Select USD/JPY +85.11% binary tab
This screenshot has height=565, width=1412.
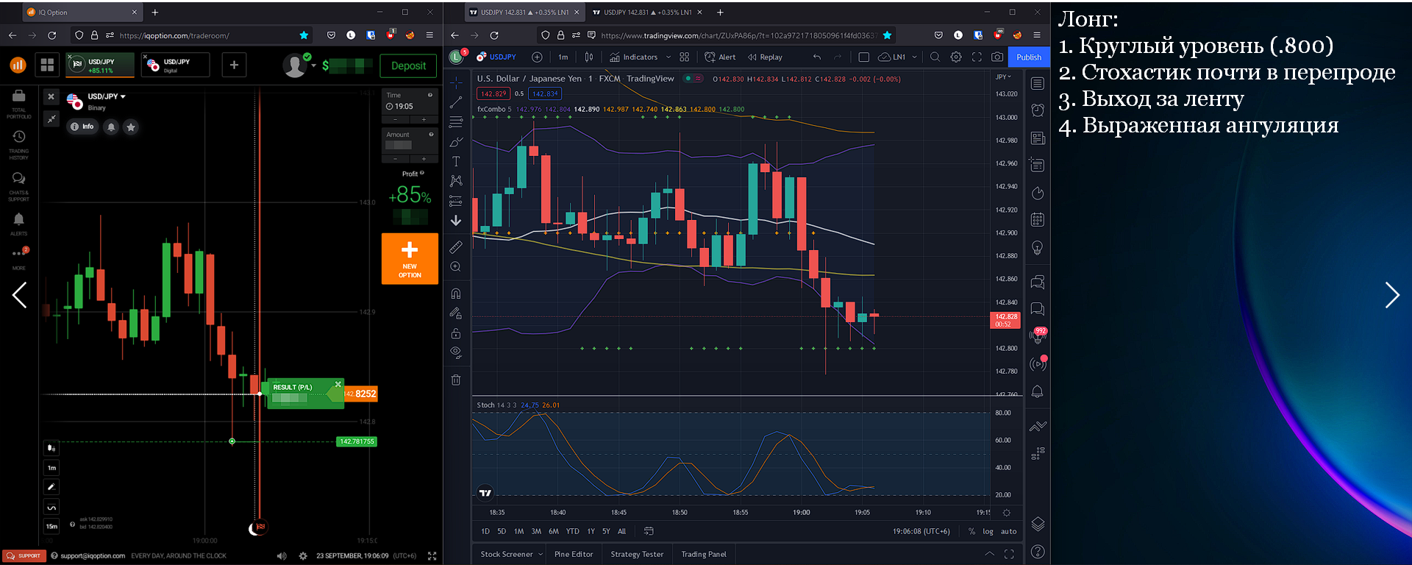pos(100,65)
